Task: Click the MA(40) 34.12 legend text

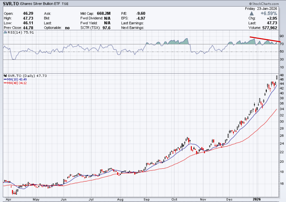Action: (17, 83)
